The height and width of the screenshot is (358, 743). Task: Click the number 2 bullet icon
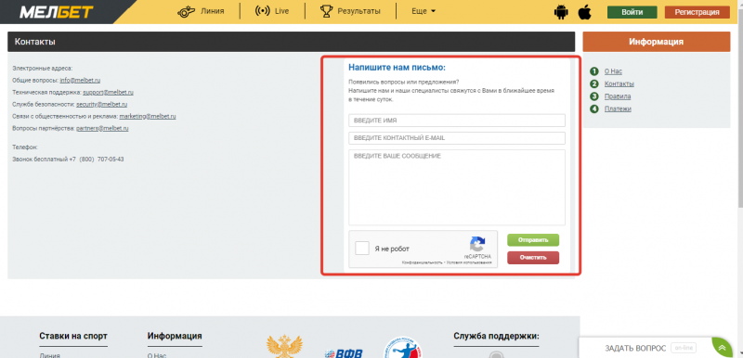pos(593,84)
